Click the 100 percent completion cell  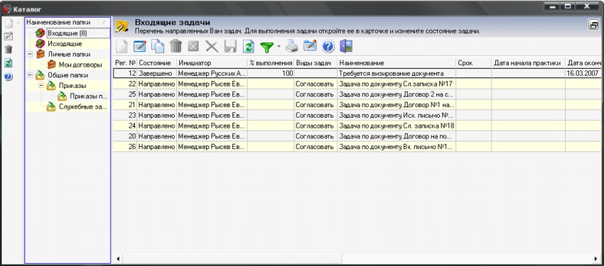[x=271, y=74]
